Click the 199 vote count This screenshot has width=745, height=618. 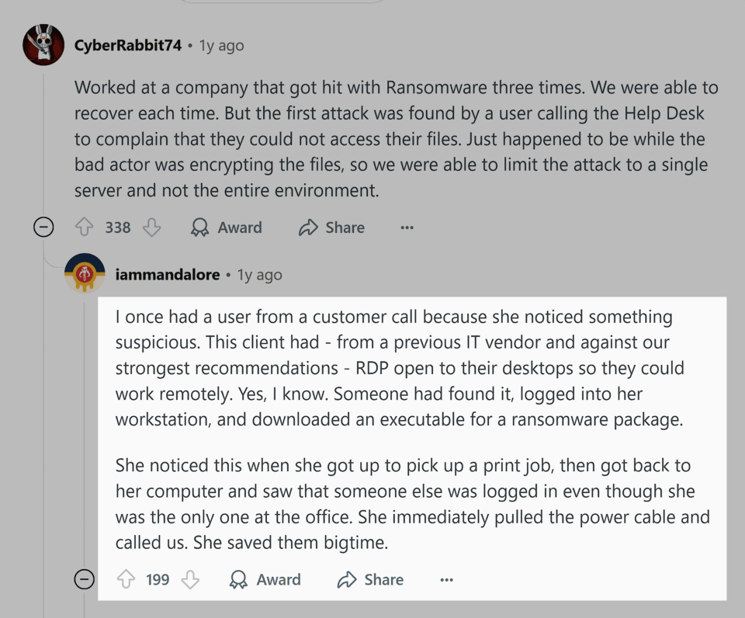(158, 580)
